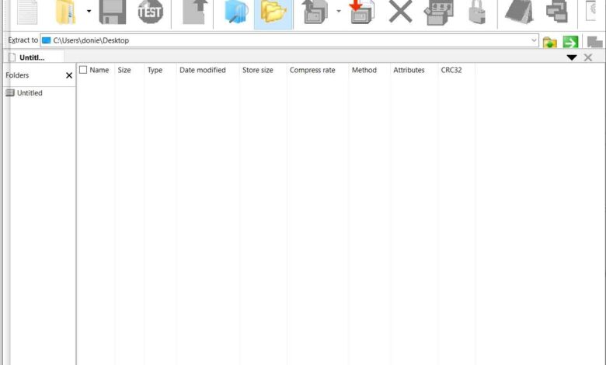Screen dimensions: 606x365
Task: Click the tent-shaped toolbar icon
Action: tap(519, 12)
